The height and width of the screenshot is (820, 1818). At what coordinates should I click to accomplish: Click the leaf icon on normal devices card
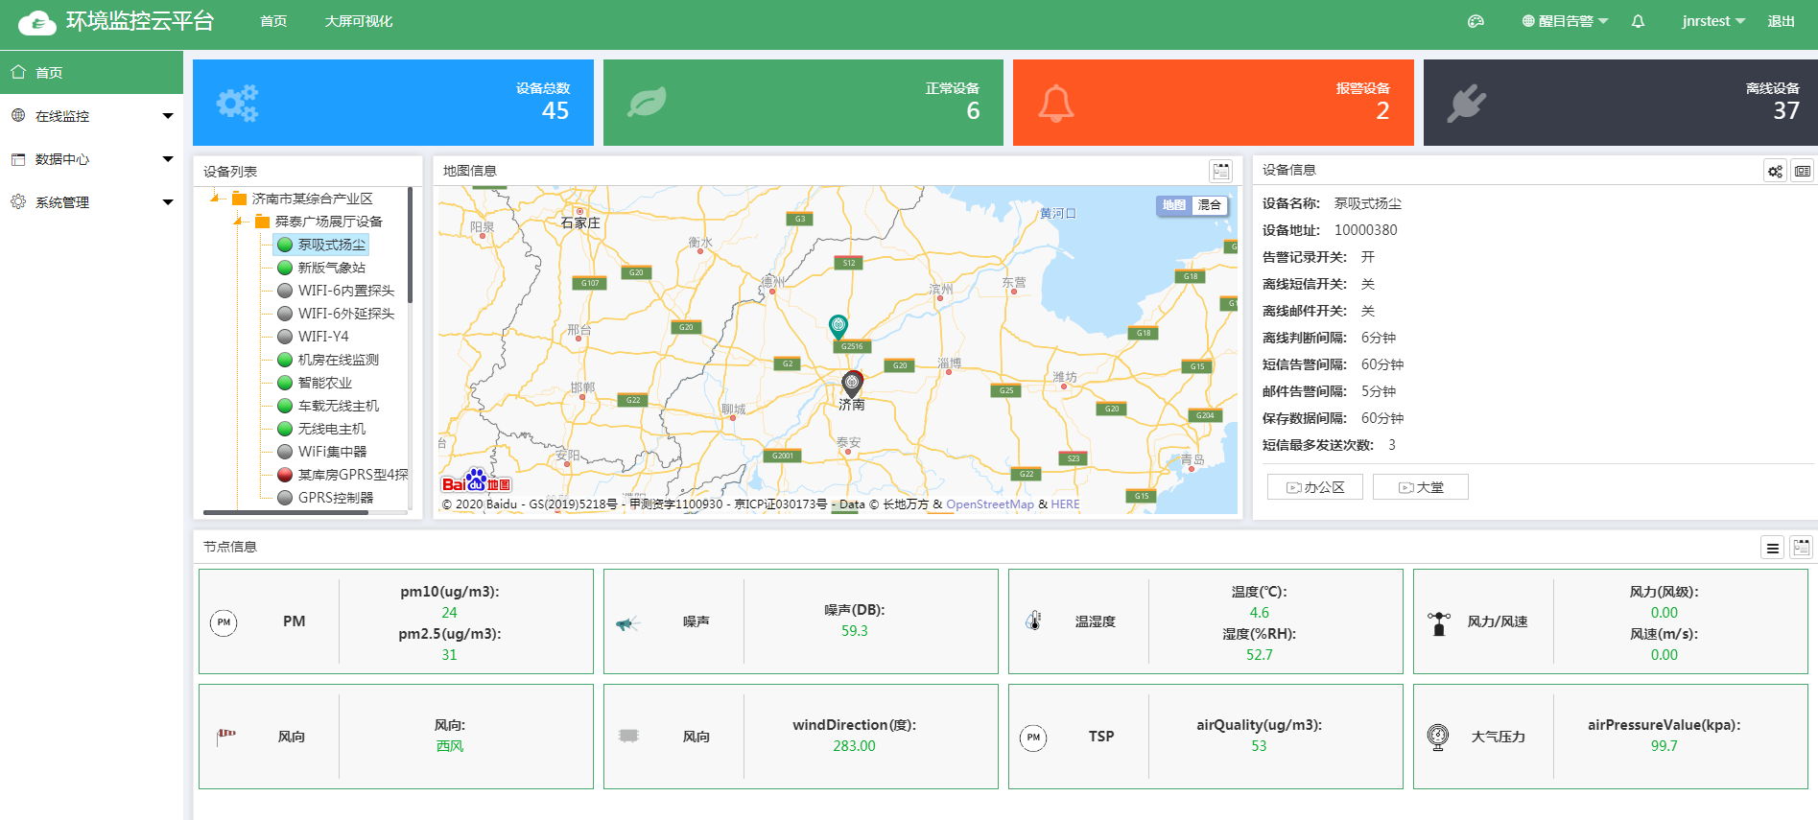(647, 103)
